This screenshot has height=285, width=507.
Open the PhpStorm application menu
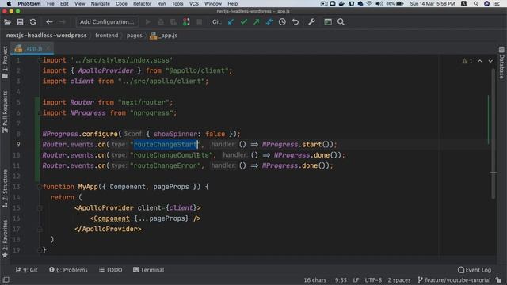point(29,3)
